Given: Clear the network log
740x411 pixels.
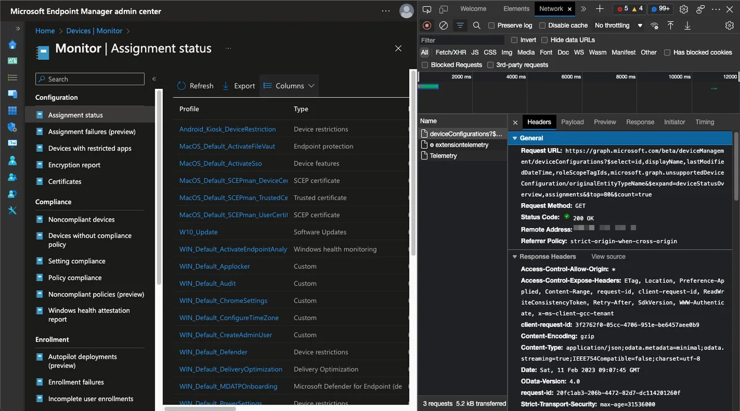Looking at the screenshot, I should (443, 25).
